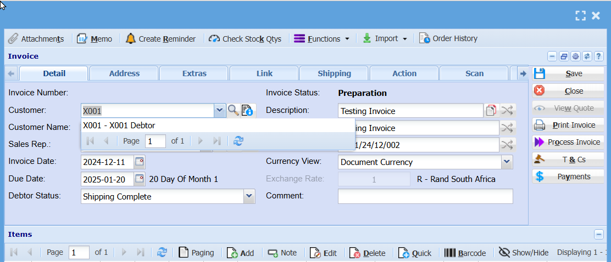The height and width of the screenshot is (262, 611).
Task: Refresh the customer dropdown list
Action: (238, 141)
